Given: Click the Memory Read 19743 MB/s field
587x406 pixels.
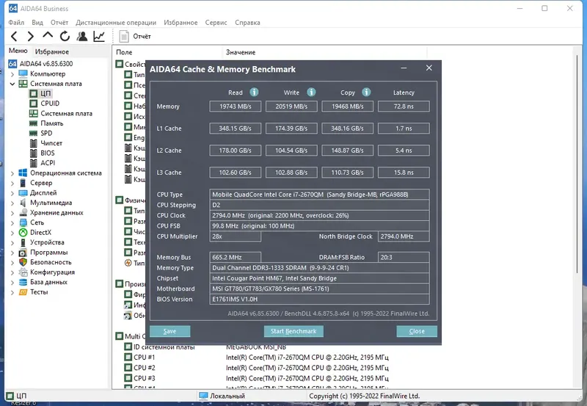Looking at the screenshot, I should click(x=235, y=106).
